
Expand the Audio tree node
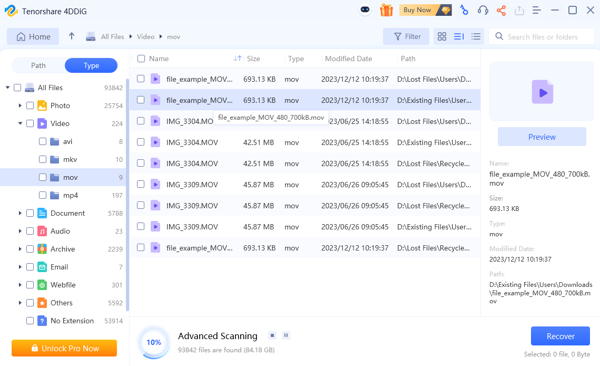pyautogui.click(x=20, y=232)
